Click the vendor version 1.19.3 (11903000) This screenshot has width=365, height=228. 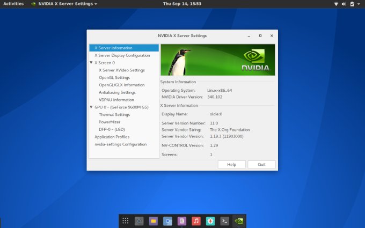click(x=227, y=136)
